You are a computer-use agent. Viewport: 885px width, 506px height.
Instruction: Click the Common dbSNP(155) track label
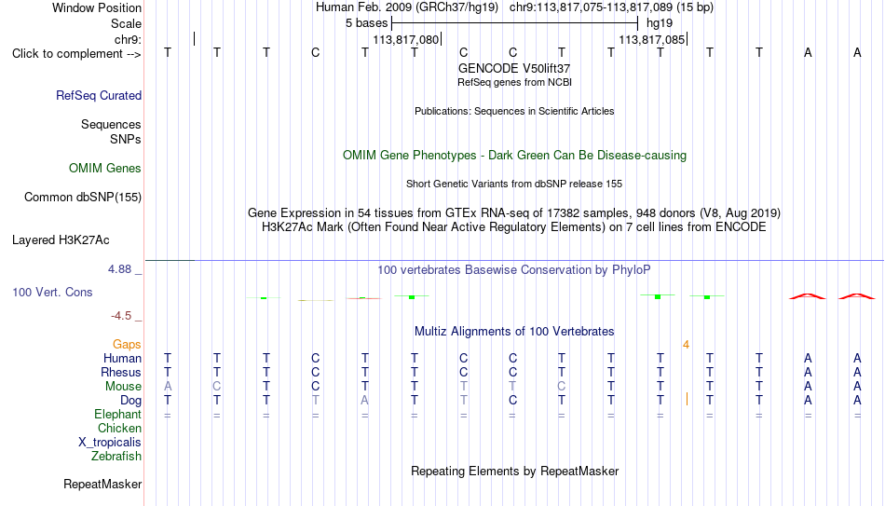83,198
